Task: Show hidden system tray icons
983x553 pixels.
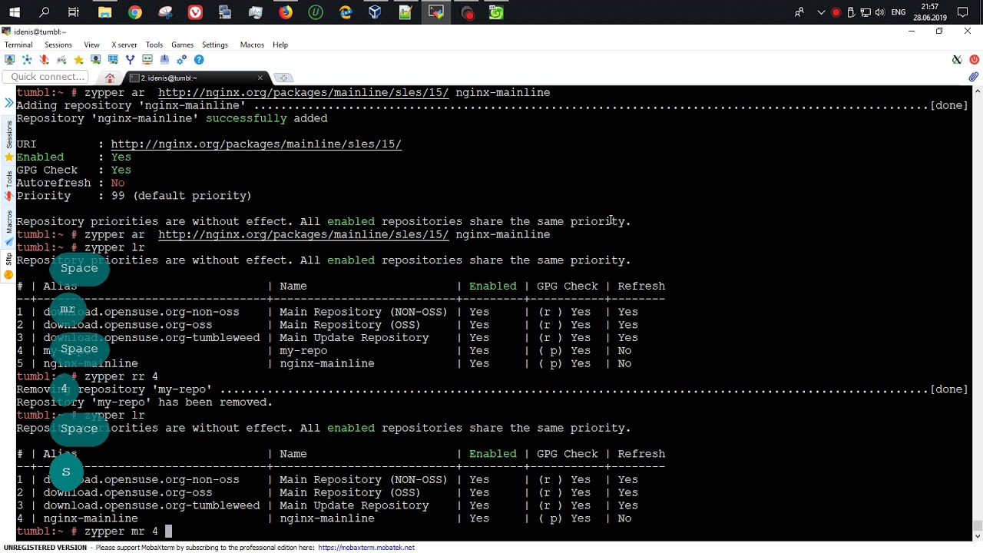Action: pos(822,12)
